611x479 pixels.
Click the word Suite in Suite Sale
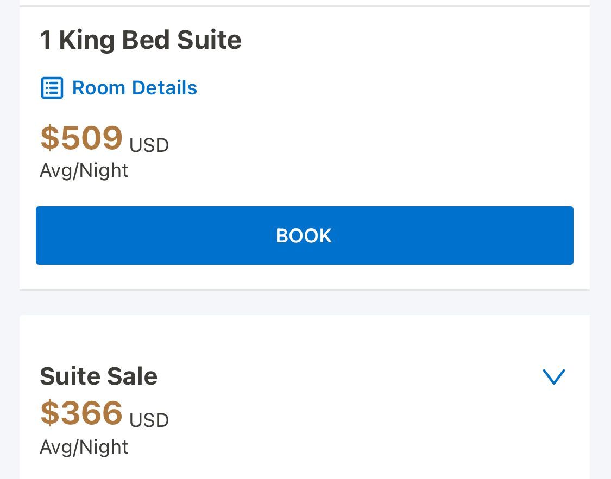[70, 376]
